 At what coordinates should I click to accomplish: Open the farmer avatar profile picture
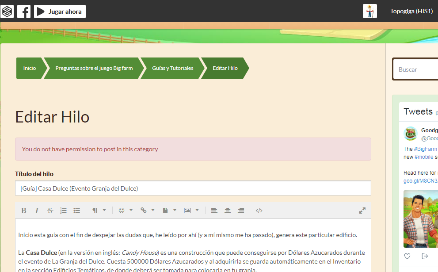[370, 11]
